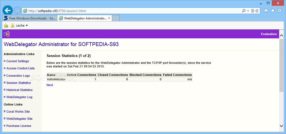
Task: Click the active connections value 1
Action: [x=95, y=79]
